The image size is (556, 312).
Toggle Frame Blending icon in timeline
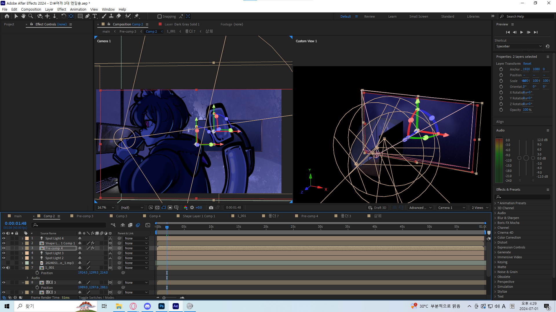[x=130, y=225]
